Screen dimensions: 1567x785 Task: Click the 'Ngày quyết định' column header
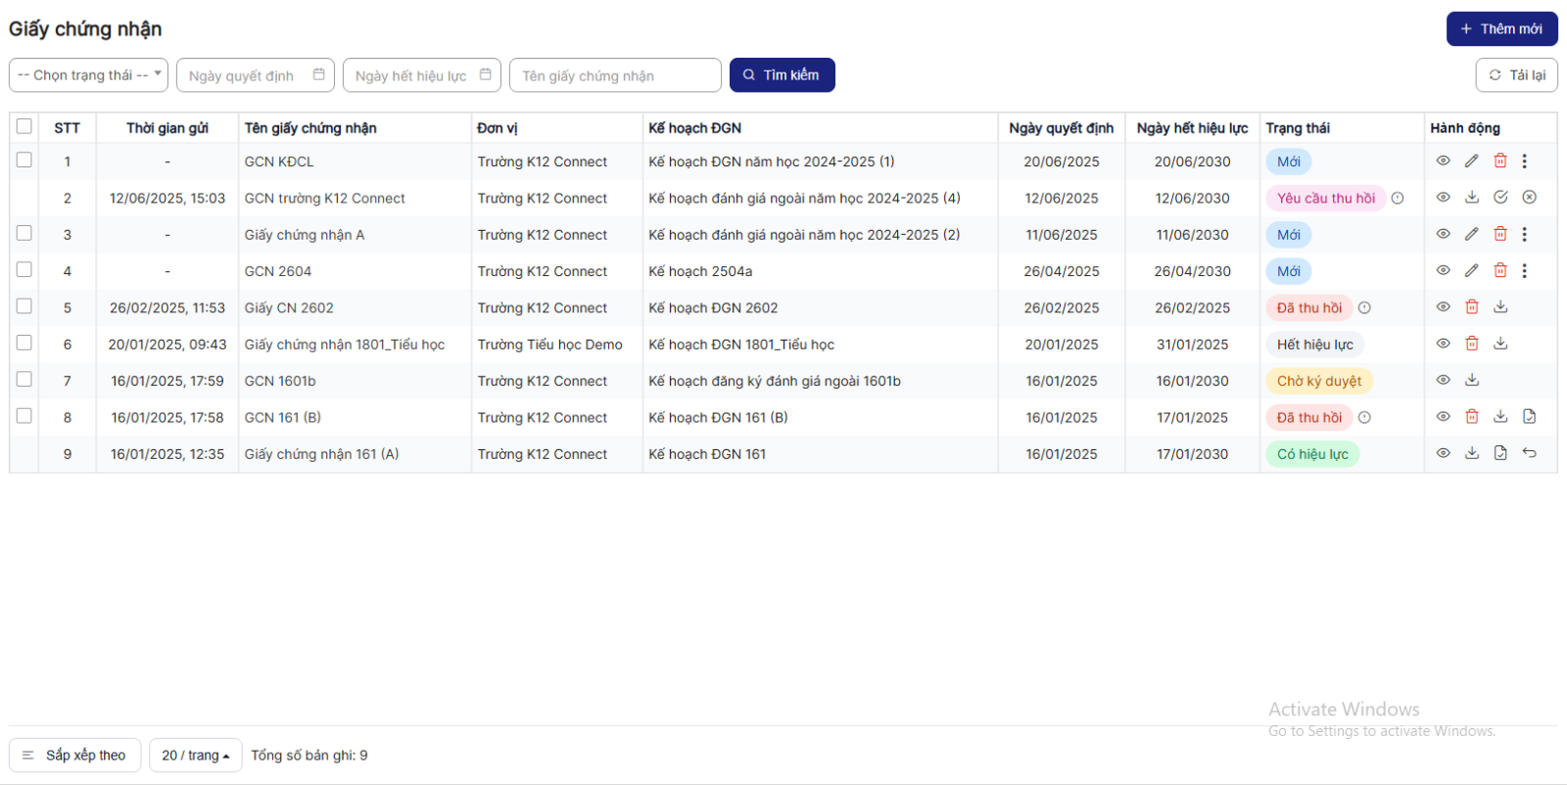click(x=1061, y=128)
